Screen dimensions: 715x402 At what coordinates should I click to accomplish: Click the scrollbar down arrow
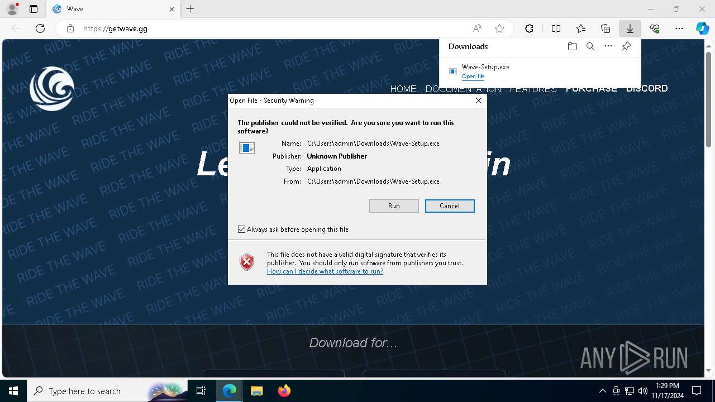pos(708,371)
